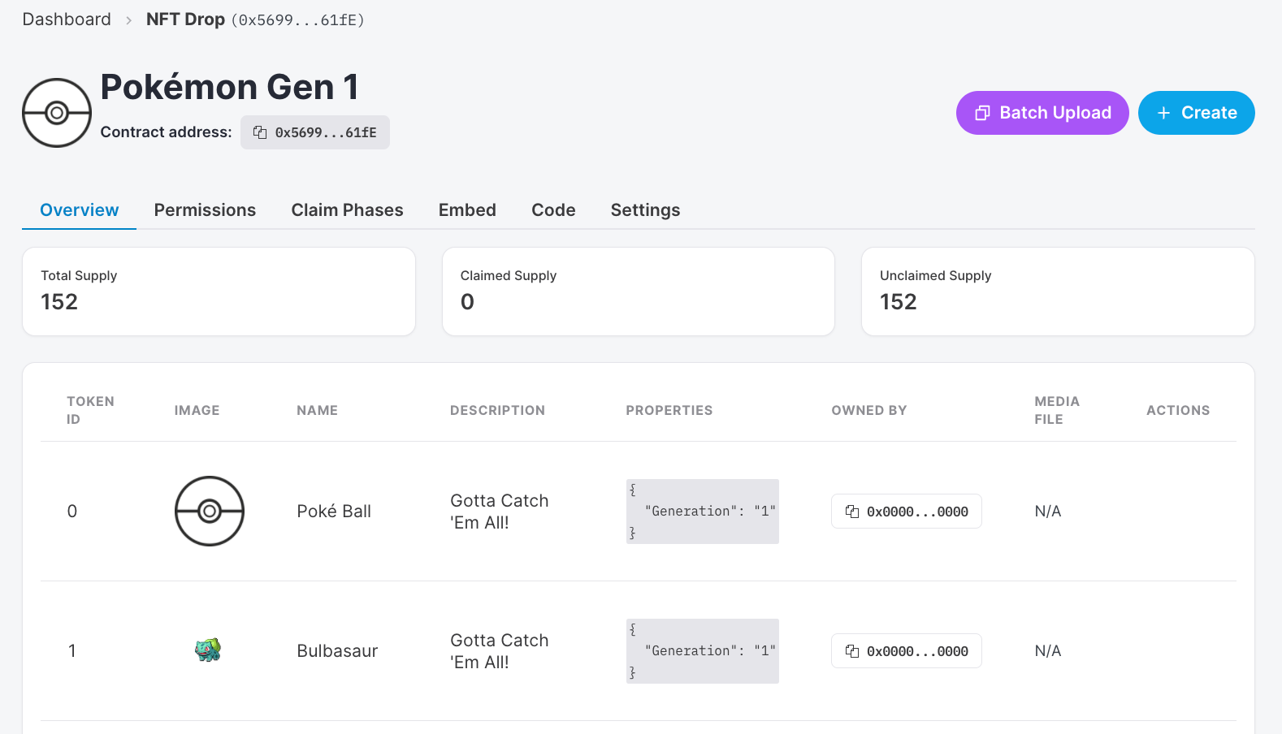Image resolution: width=1282 pixels, height=734 pixels.
Task: Click the NFT Drop breadcrumb
Action: [x=185, y=19]
